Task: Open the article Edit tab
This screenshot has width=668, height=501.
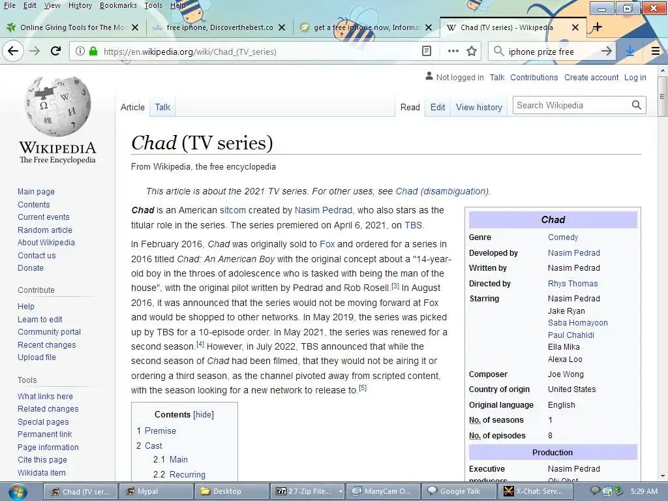Action: [438, 108]
